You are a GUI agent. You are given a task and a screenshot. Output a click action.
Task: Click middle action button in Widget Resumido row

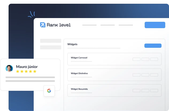tap(145, 91)
